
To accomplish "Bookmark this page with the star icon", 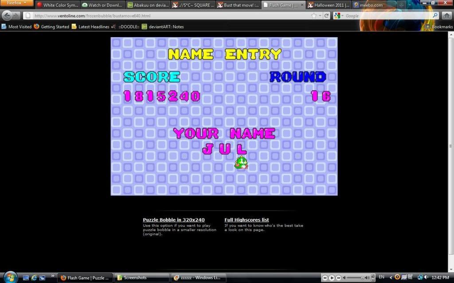I will [x=314, y=15].
